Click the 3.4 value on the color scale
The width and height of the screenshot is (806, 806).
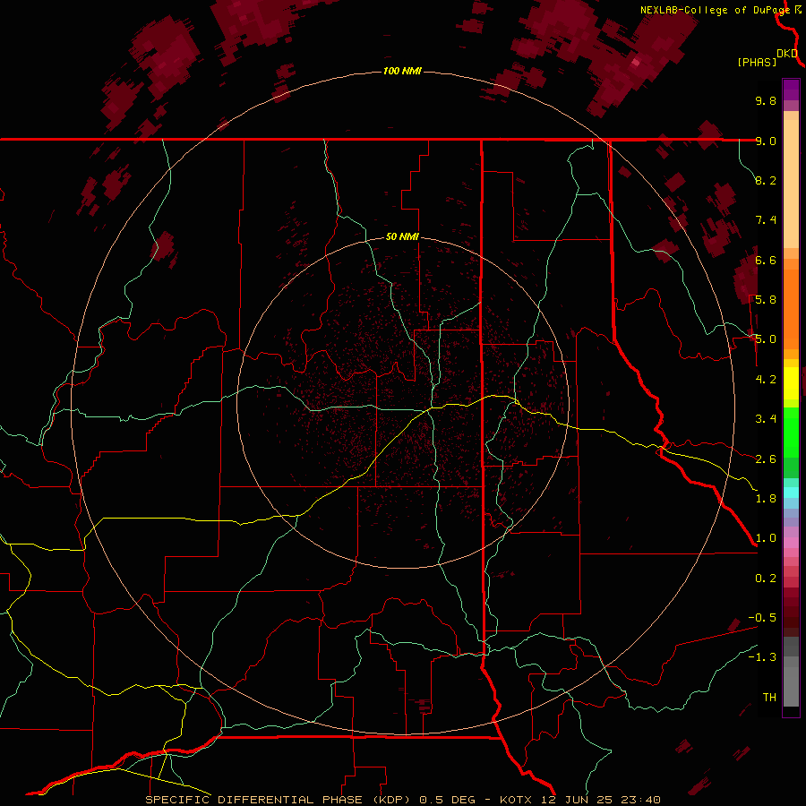point(766,419)
